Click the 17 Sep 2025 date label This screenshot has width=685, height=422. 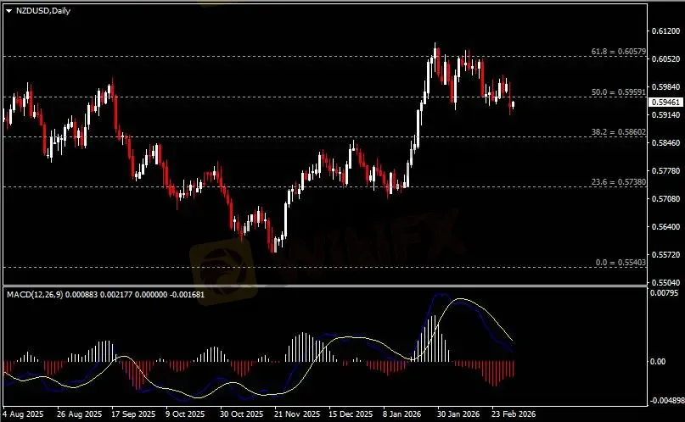tap(133, 414)
